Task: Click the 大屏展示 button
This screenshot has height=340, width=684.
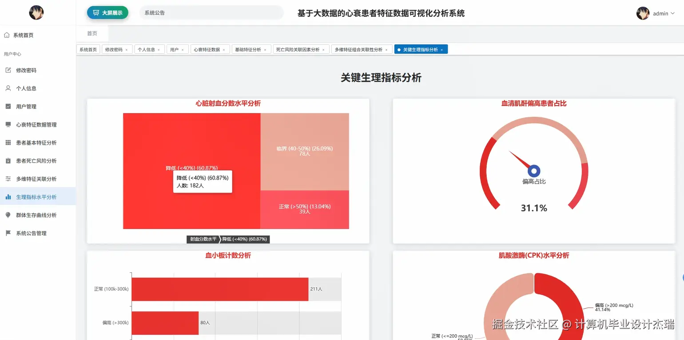Action: (x=107, y=13)
